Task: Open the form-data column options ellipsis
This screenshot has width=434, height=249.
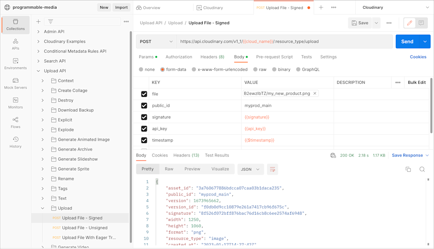Action: pyautogui.click(x=398, y=82)
